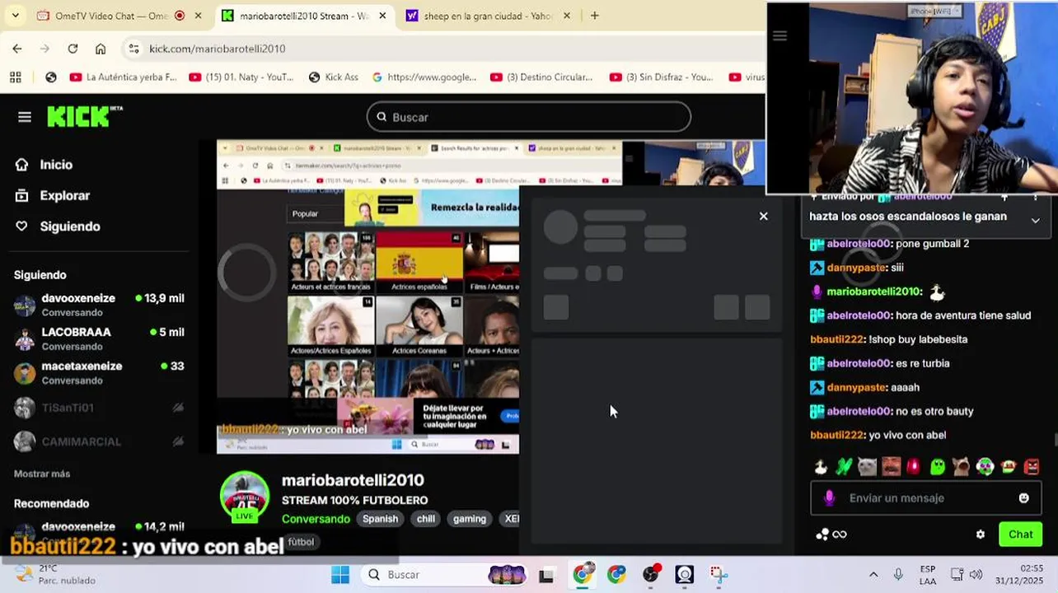Open the emoji picker smiley in chat box

pyautogui.click(x=1024, y=498)
